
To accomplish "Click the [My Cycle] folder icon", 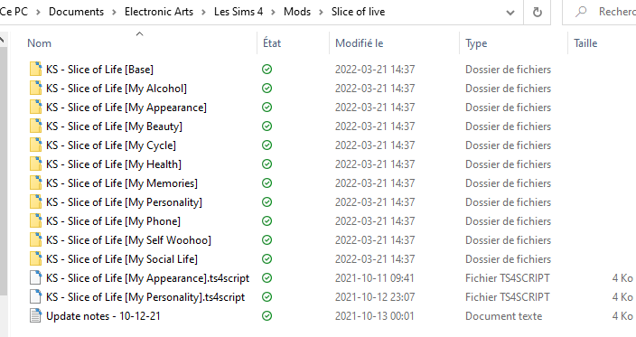I will pyautogui.click(x=36, y=145).
